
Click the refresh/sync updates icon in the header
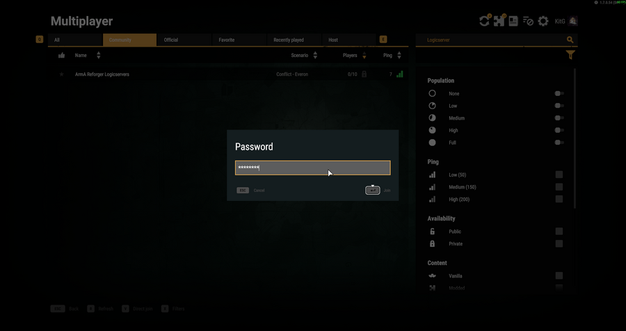(x=484, y=21)
